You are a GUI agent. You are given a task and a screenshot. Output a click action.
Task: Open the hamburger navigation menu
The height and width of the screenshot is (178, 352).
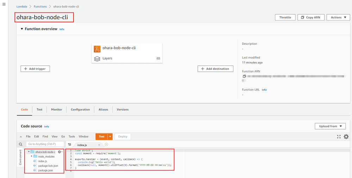pos(4,4)
